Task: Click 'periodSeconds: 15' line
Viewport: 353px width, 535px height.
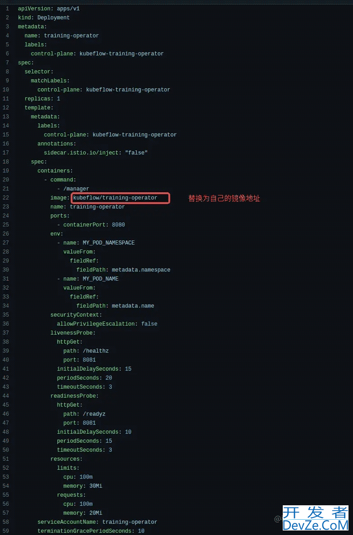Action: click(x=84, y=441)
